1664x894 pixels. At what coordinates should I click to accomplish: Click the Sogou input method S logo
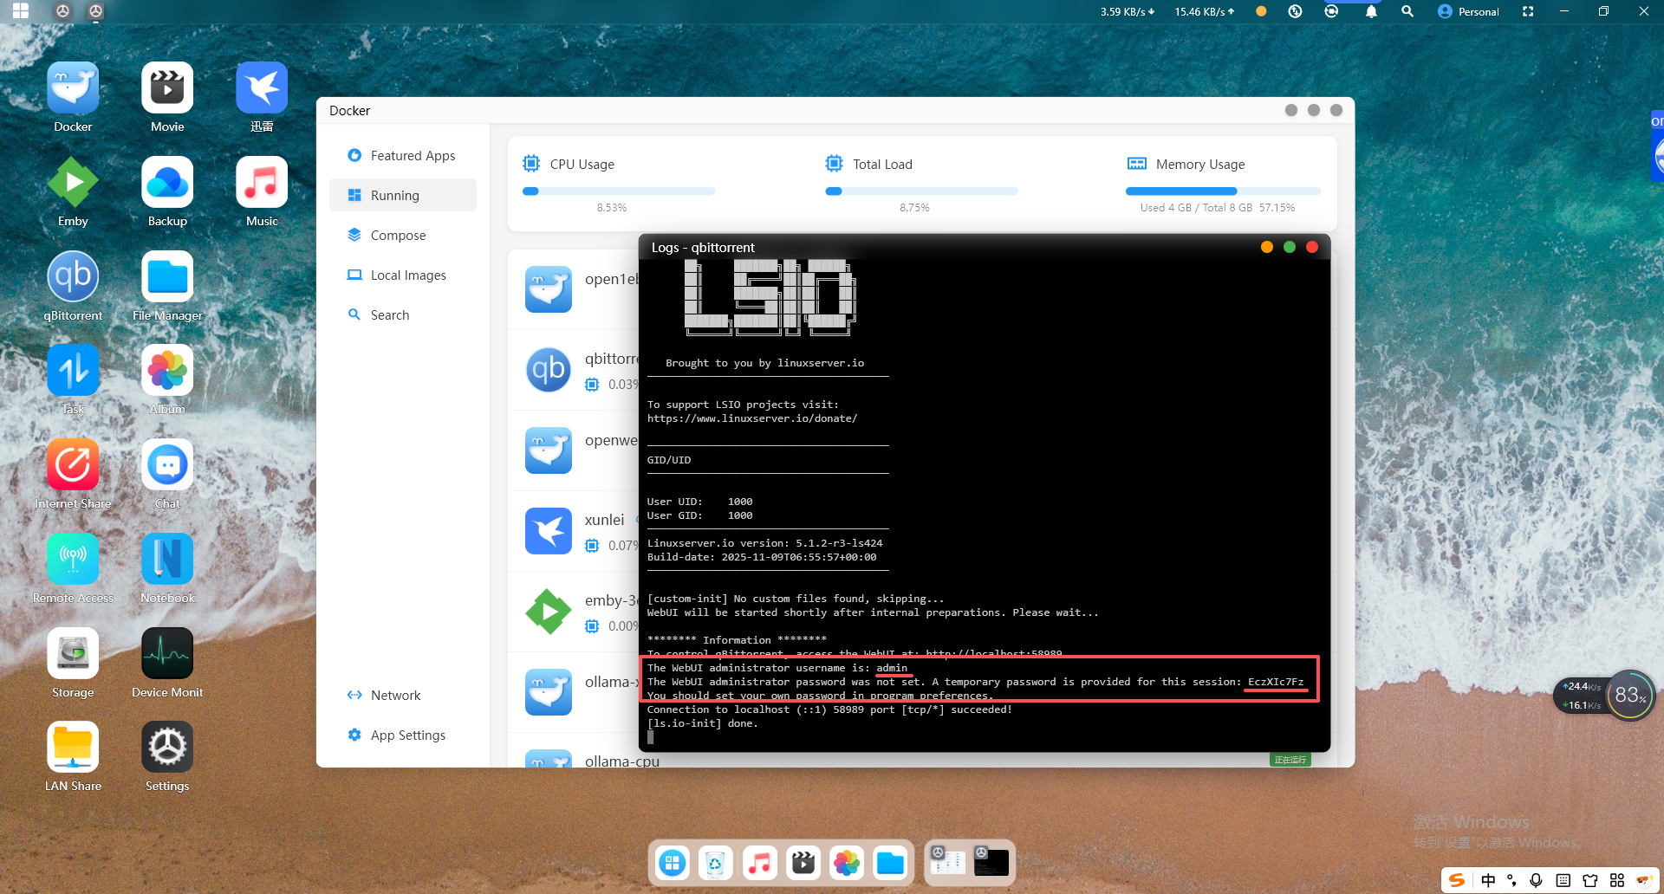point(1457,880)
